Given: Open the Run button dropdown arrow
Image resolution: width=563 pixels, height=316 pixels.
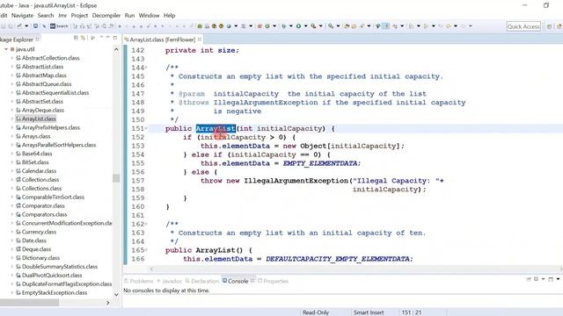Looking at the screenshot, I should [306, 26].
